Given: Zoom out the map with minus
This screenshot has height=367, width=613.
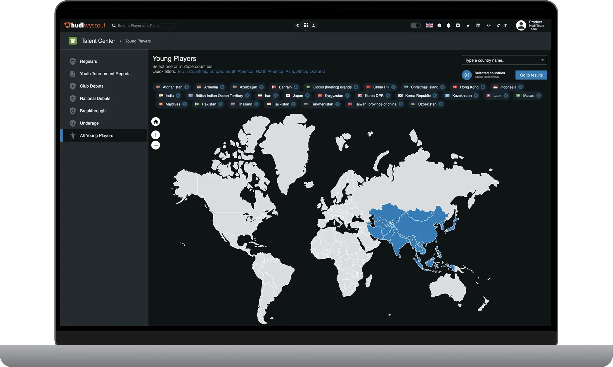Looking at the screenshot, I should coord(155,145).
